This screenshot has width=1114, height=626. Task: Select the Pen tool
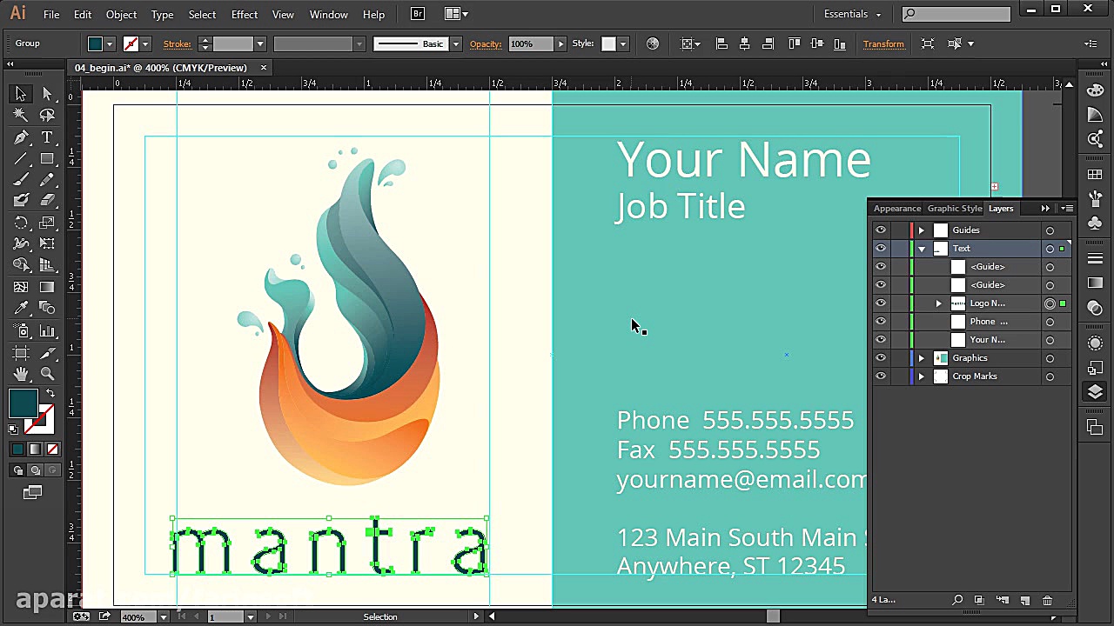(22, 137)
